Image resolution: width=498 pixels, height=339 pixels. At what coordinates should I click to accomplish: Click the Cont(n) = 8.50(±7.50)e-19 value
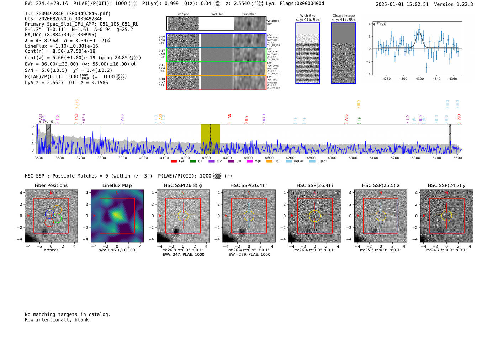pyautogui.click(x=60, y=51)
